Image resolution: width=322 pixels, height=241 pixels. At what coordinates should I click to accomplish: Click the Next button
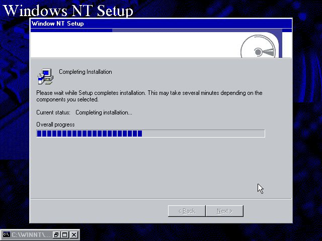click(224, 211)
